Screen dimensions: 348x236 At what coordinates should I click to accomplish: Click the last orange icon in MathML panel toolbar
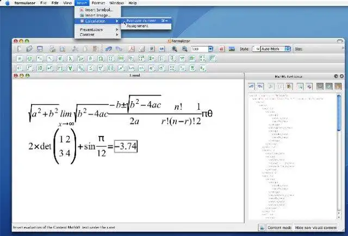[x=338, y=86]
